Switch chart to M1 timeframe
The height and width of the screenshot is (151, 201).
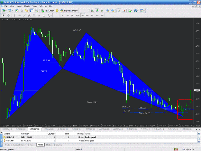63,15
